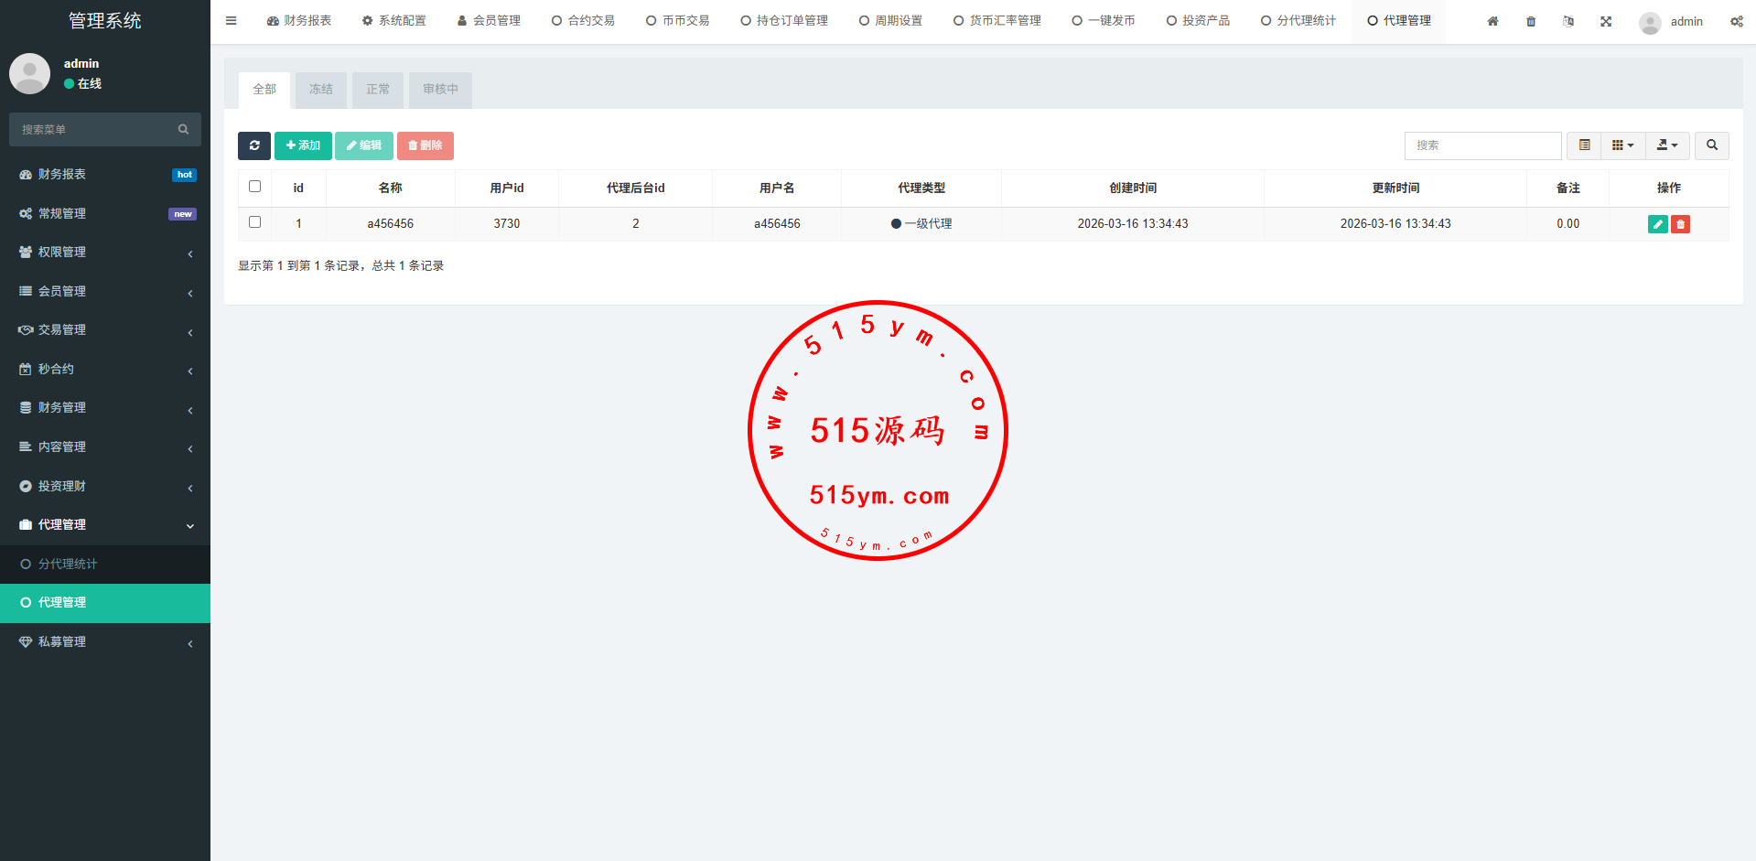Click the home icon in top bar
The height and width of the screenshot is (861, 1756).
click(x=1492, y=21)
